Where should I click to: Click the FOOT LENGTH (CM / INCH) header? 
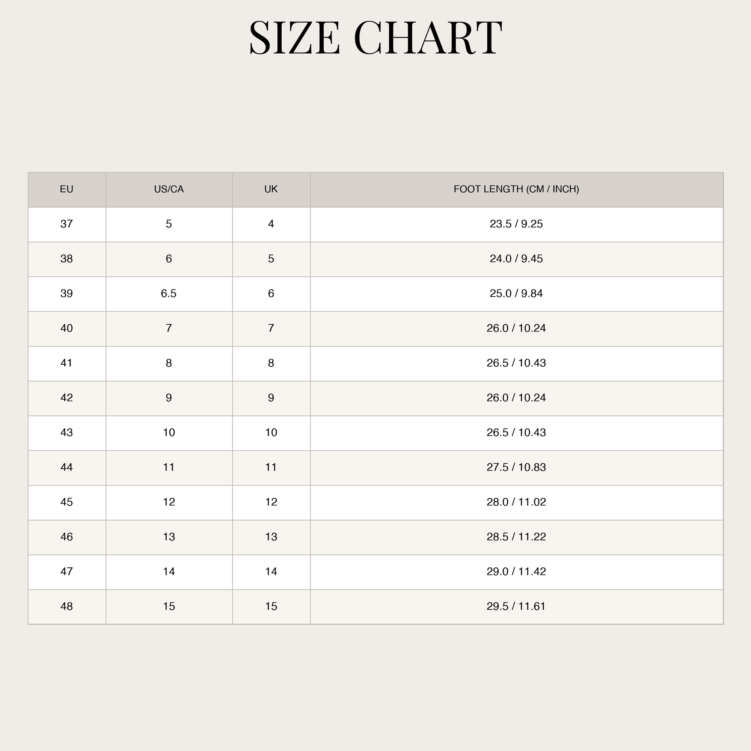(x=517, y=190)
